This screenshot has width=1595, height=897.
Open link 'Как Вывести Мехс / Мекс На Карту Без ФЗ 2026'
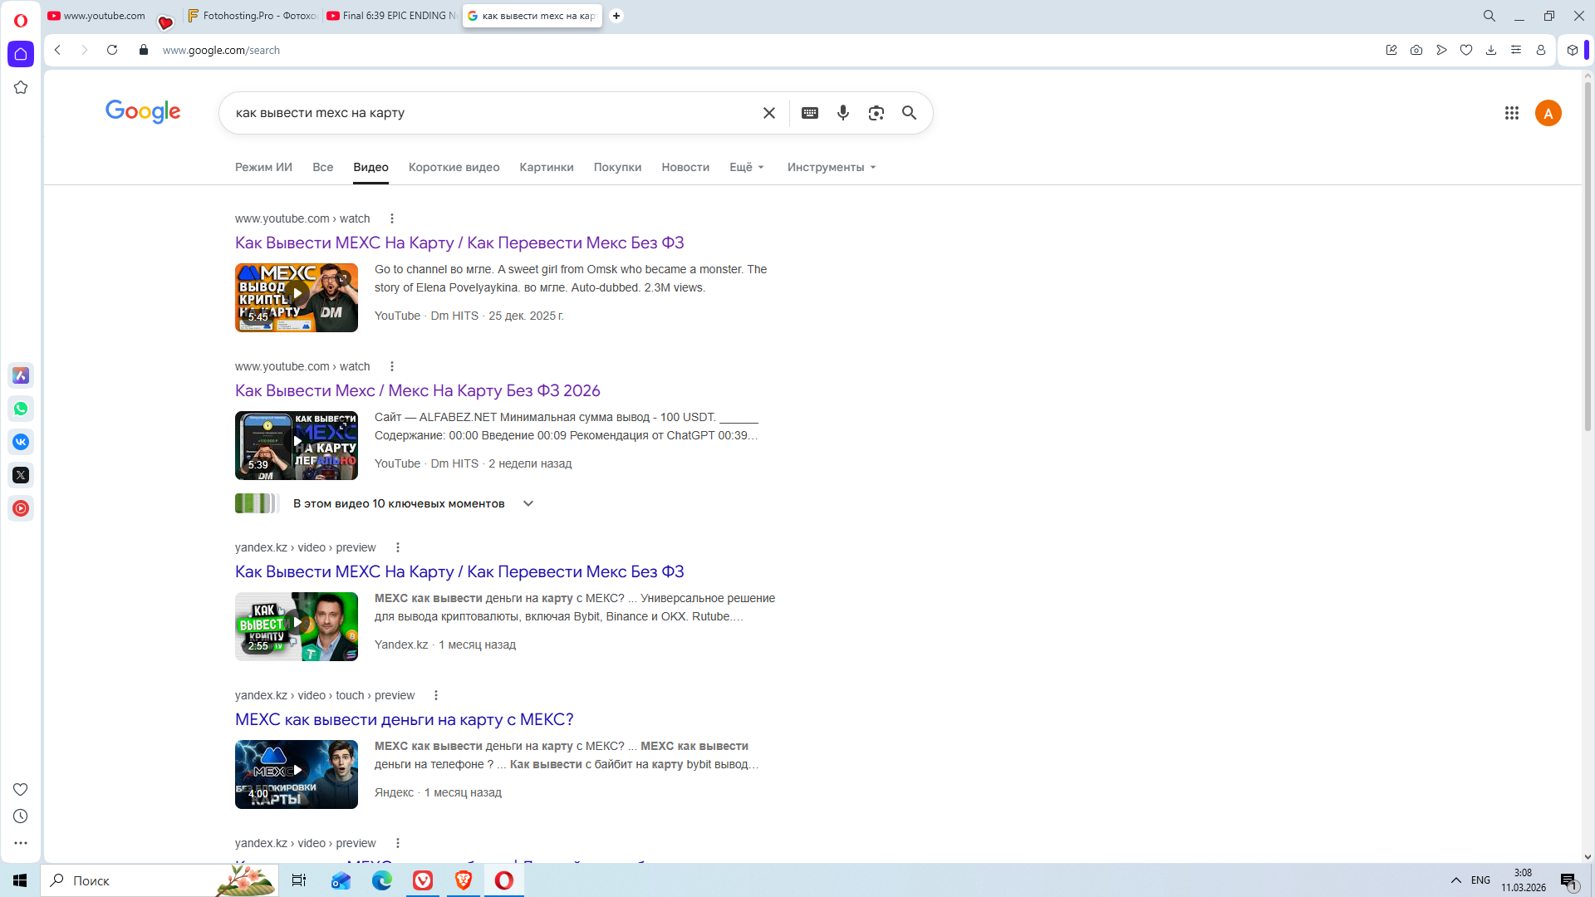[417, 390]
